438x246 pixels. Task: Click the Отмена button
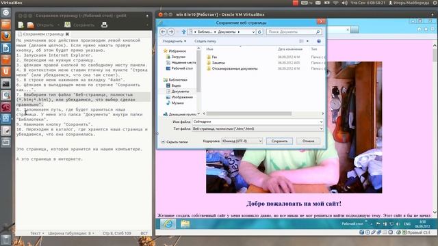click(308, 141)
